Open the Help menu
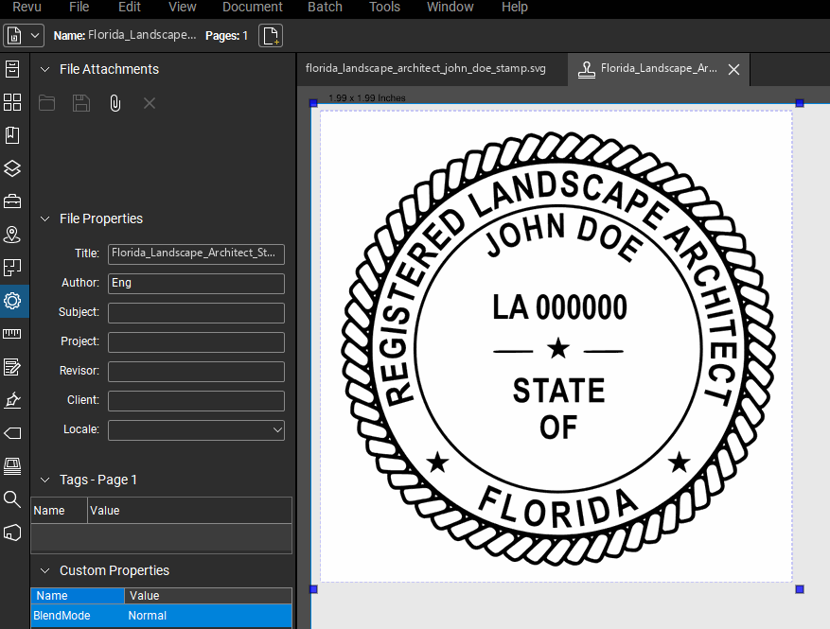This screenshot has height=629, width=830. [x=515, y=7]
